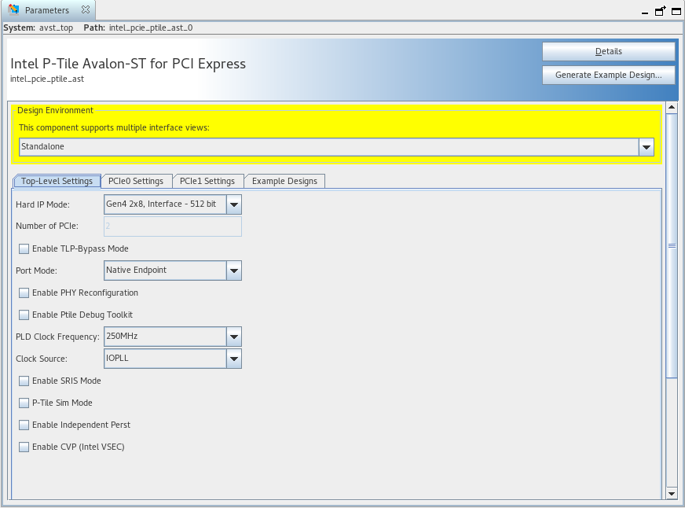Enable Ptile Debug Toolkit checkbox

click(x=24, y=315)
